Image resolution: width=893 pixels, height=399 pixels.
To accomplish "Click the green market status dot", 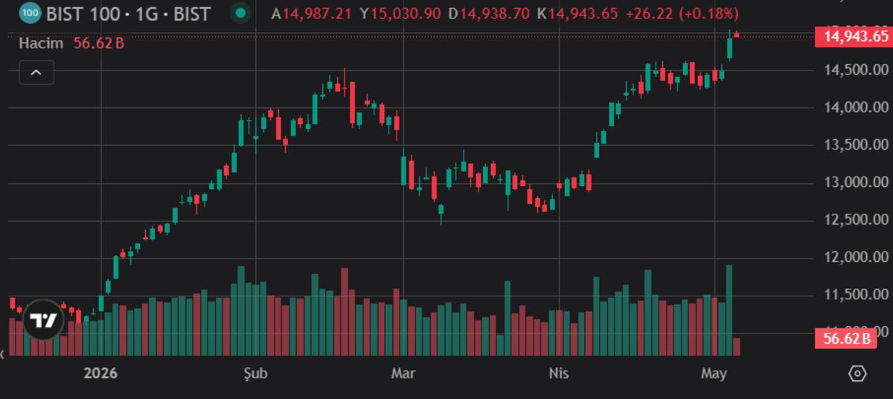I will tap(239, 13).
